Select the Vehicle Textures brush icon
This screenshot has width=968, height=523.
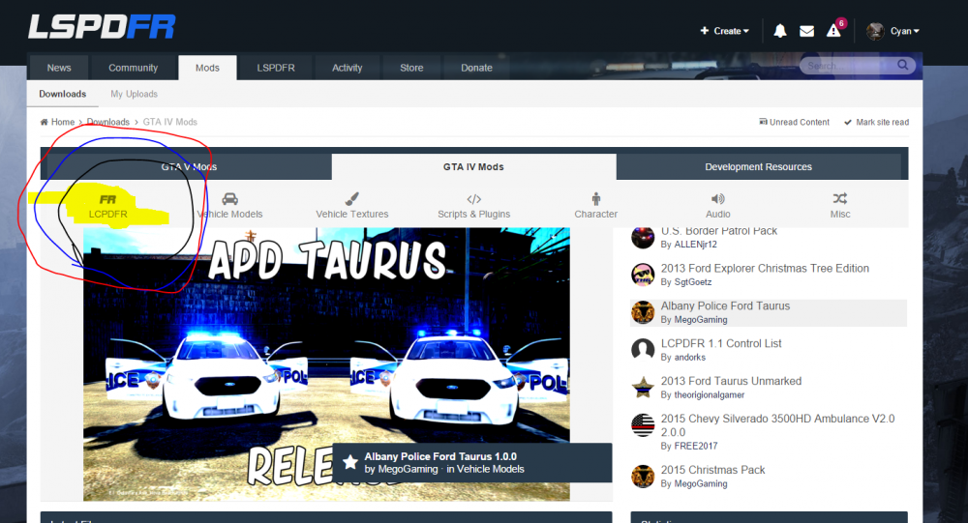(352, 198)
